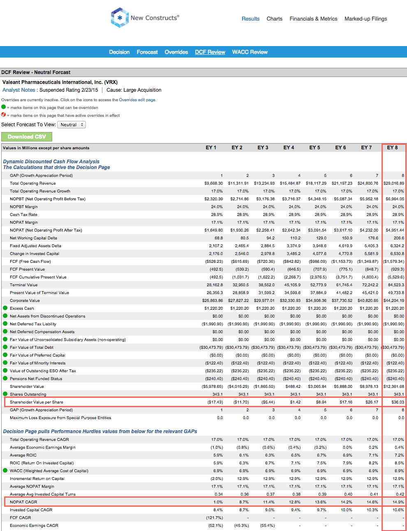Screen dimensions: 407x531
Task: Click the Total Operating Revenue row label
Action: pos(33,183)
